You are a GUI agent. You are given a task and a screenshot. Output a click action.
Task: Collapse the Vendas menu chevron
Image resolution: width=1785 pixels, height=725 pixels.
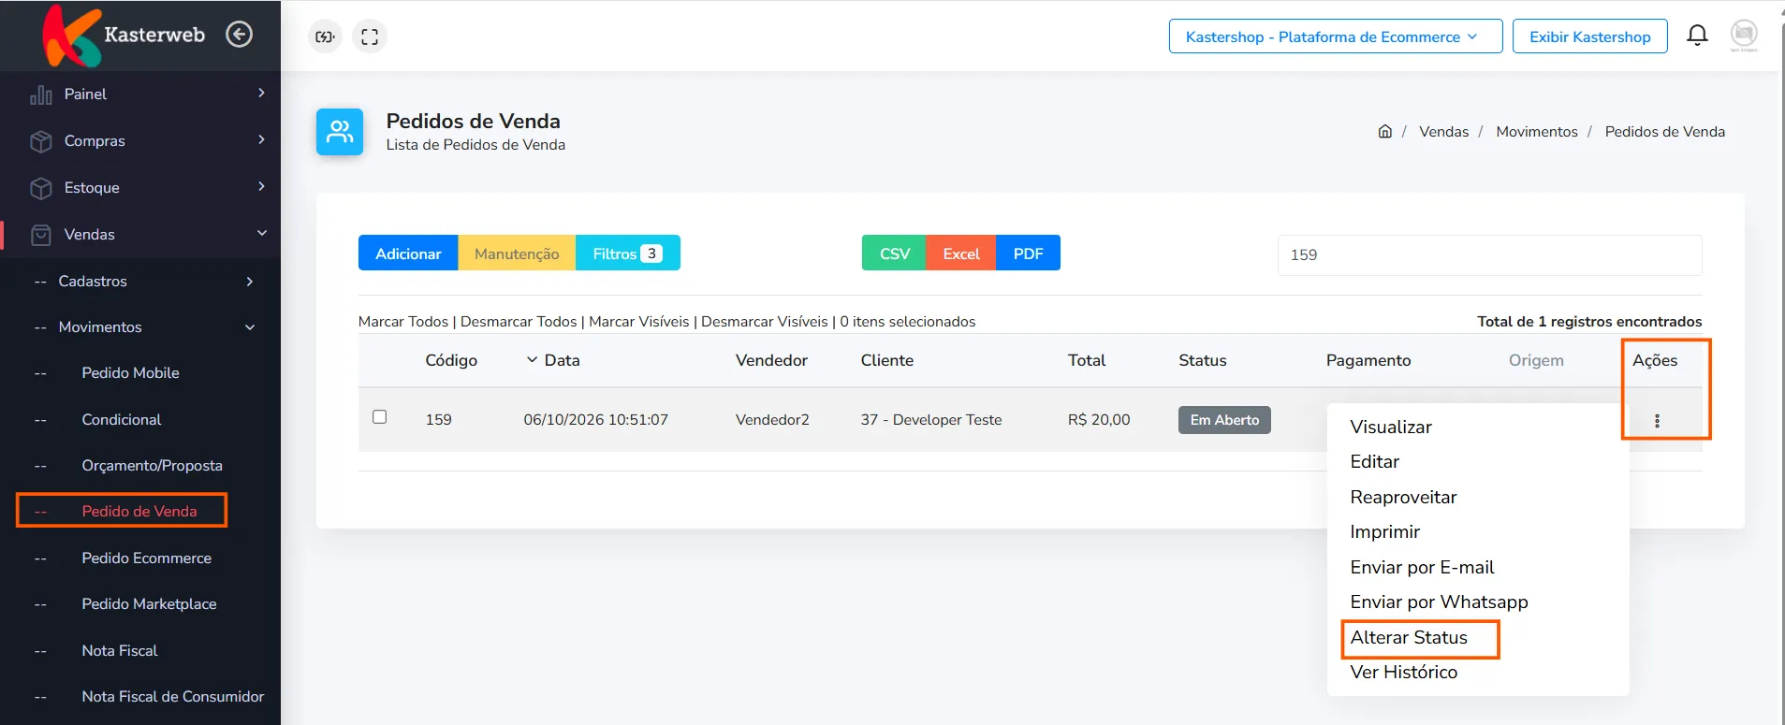tap(262, 233)
